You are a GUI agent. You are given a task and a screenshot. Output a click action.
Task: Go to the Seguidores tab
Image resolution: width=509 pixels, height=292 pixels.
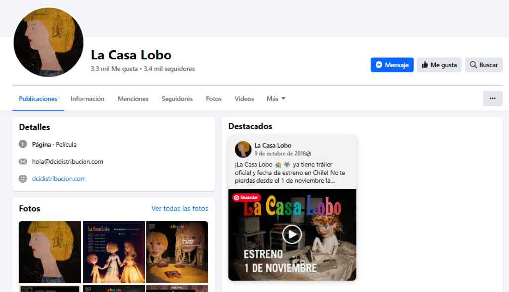(x=177, y=99)
